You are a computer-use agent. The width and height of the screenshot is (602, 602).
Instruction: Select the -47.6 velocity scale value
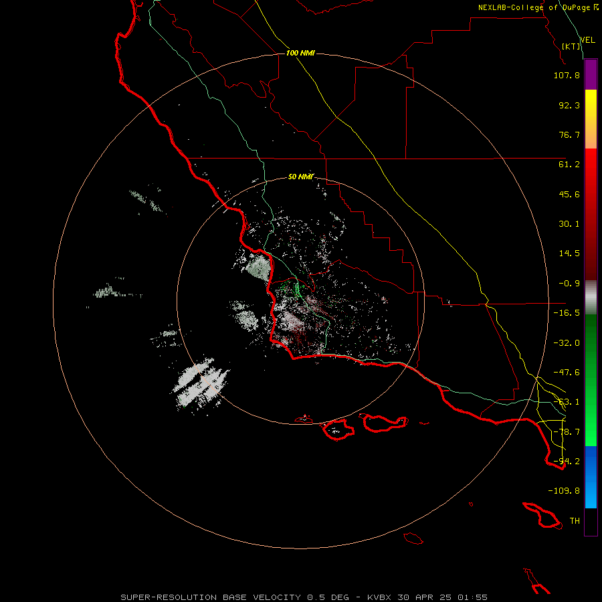tap(567, 373)
